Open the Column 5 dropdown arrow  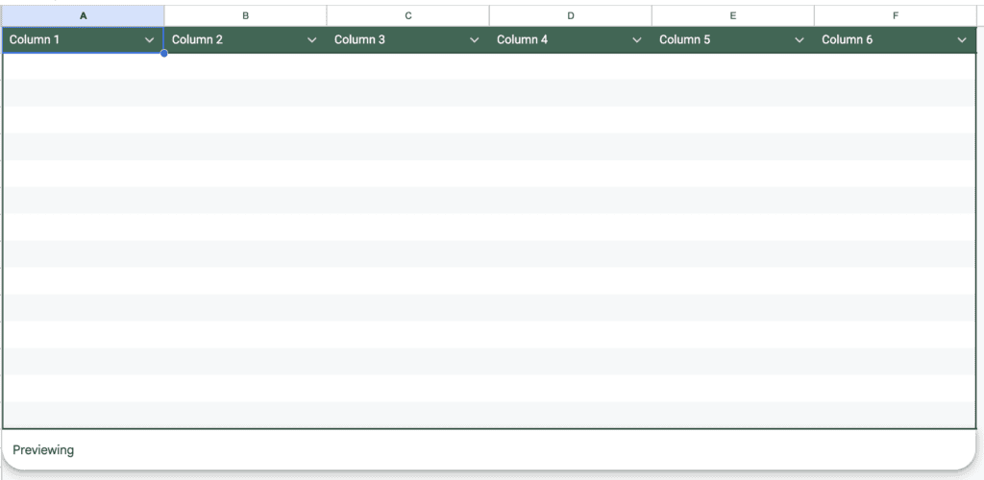click(x=799, y=40)
